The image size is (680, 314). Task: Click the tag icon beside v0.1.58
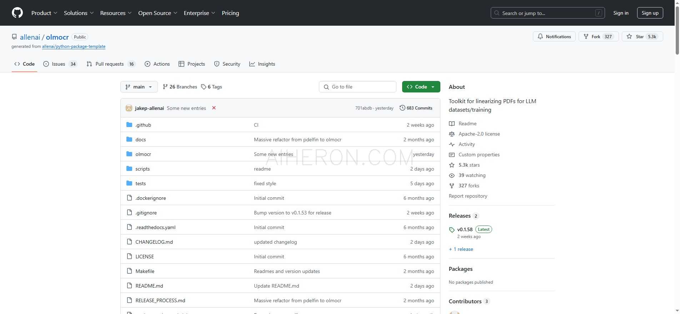[x=452, y=230]
